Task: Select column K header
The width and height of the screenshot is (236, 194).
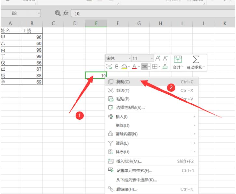Action: pos(225,23)
